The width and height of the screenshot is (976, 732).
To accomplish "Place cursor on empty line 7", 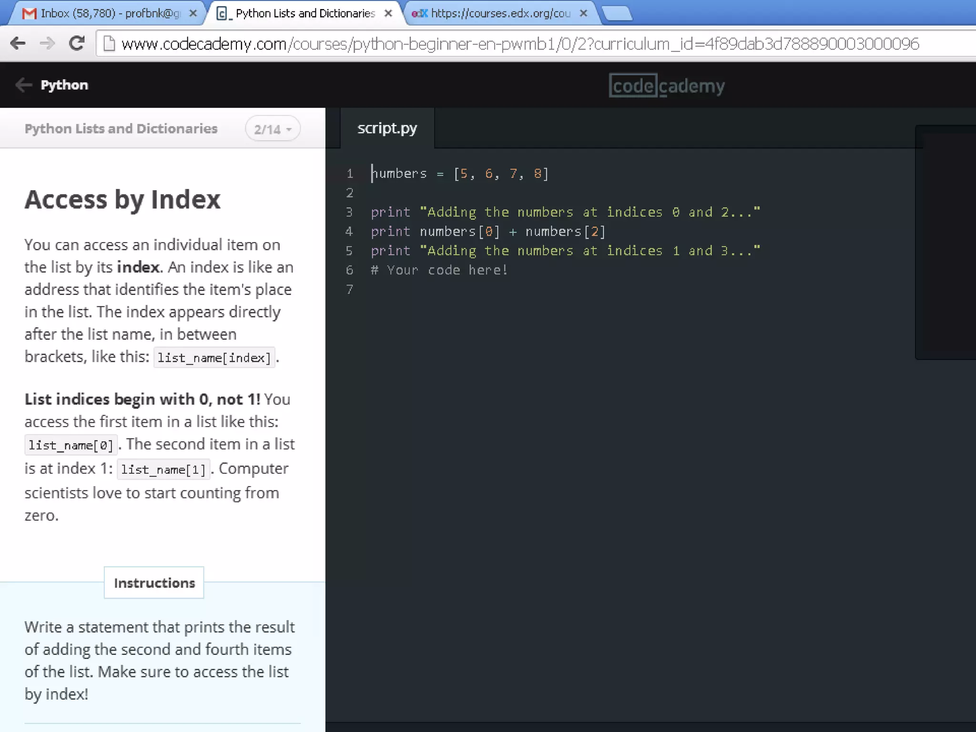I will [620, 289].
